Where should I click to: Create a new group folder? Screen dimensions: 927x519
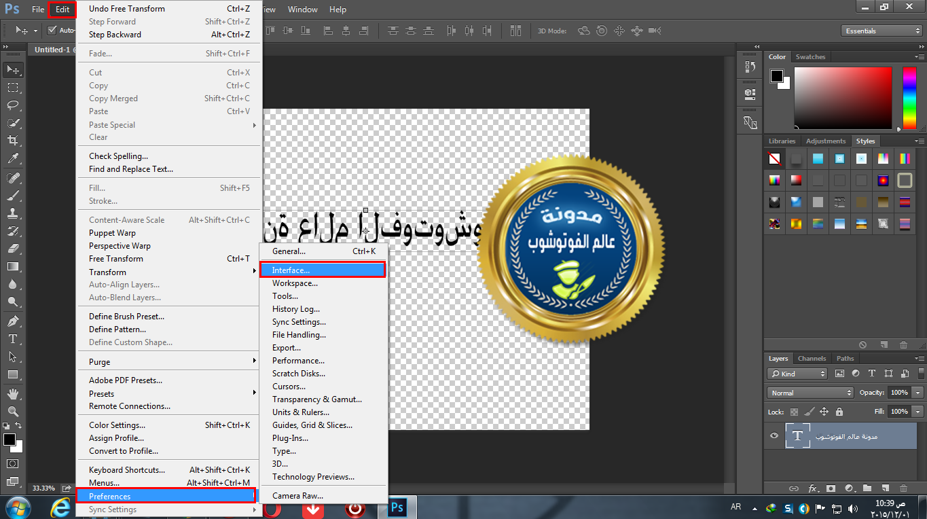(x=867, y=488)
